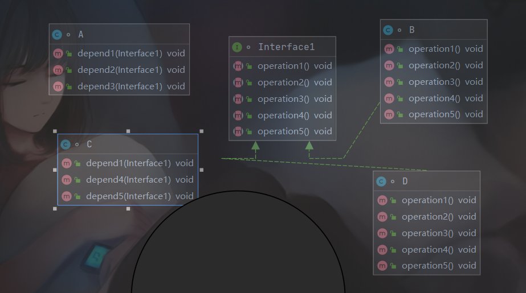Click top-center selection handle of class C

(x=128, y=131)
